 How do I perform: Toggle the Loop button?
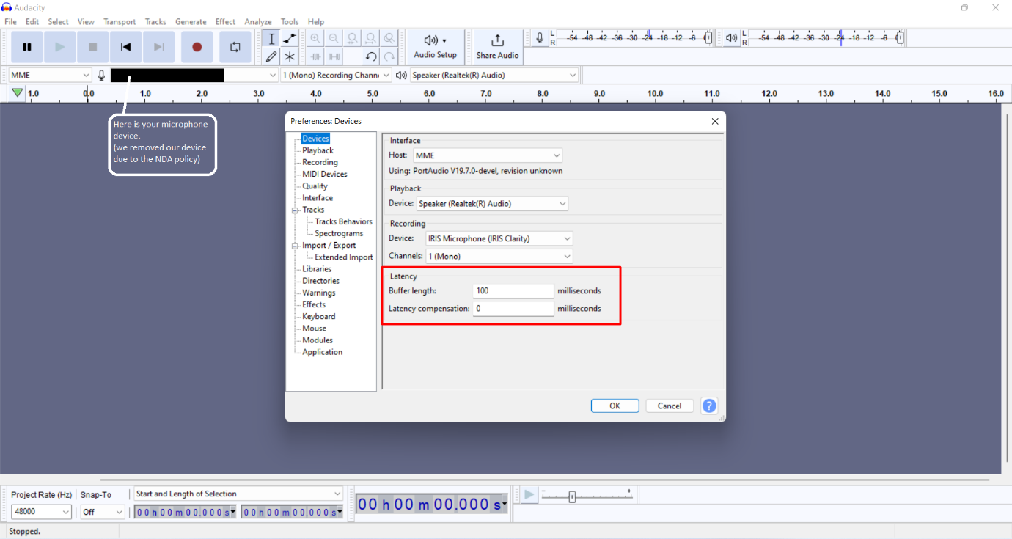tap(235, 47)
